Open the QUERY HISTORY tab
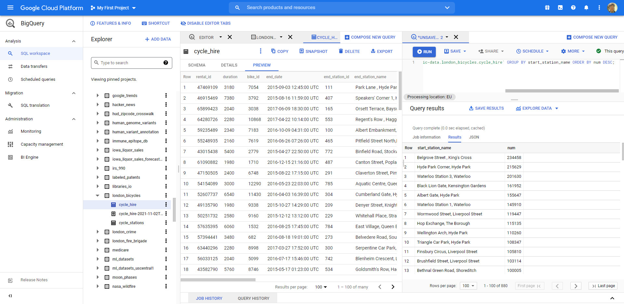This screenshot has width=624, height=304. (x=253, y=298)
